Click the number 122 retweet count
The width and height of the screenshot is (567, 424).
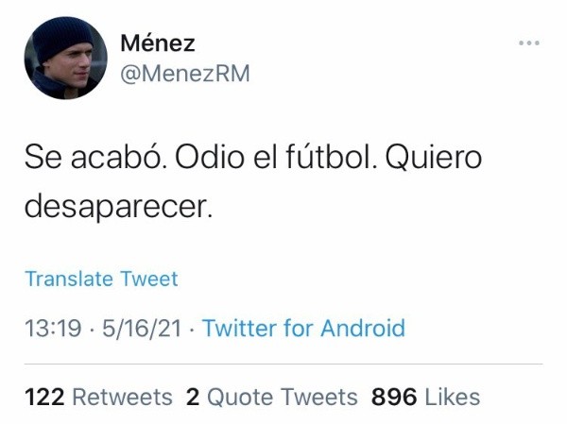[43, 398]
